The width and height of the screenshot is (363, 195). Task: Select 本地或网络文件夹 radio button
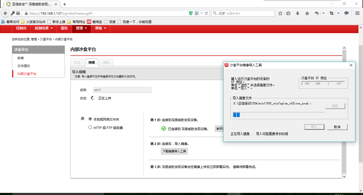tap(90, 119)
